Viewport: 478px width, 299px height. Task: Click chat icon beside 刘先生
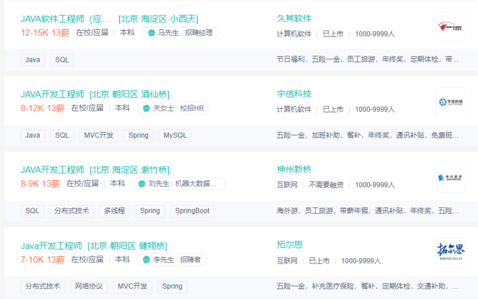[x=143, y=183]
